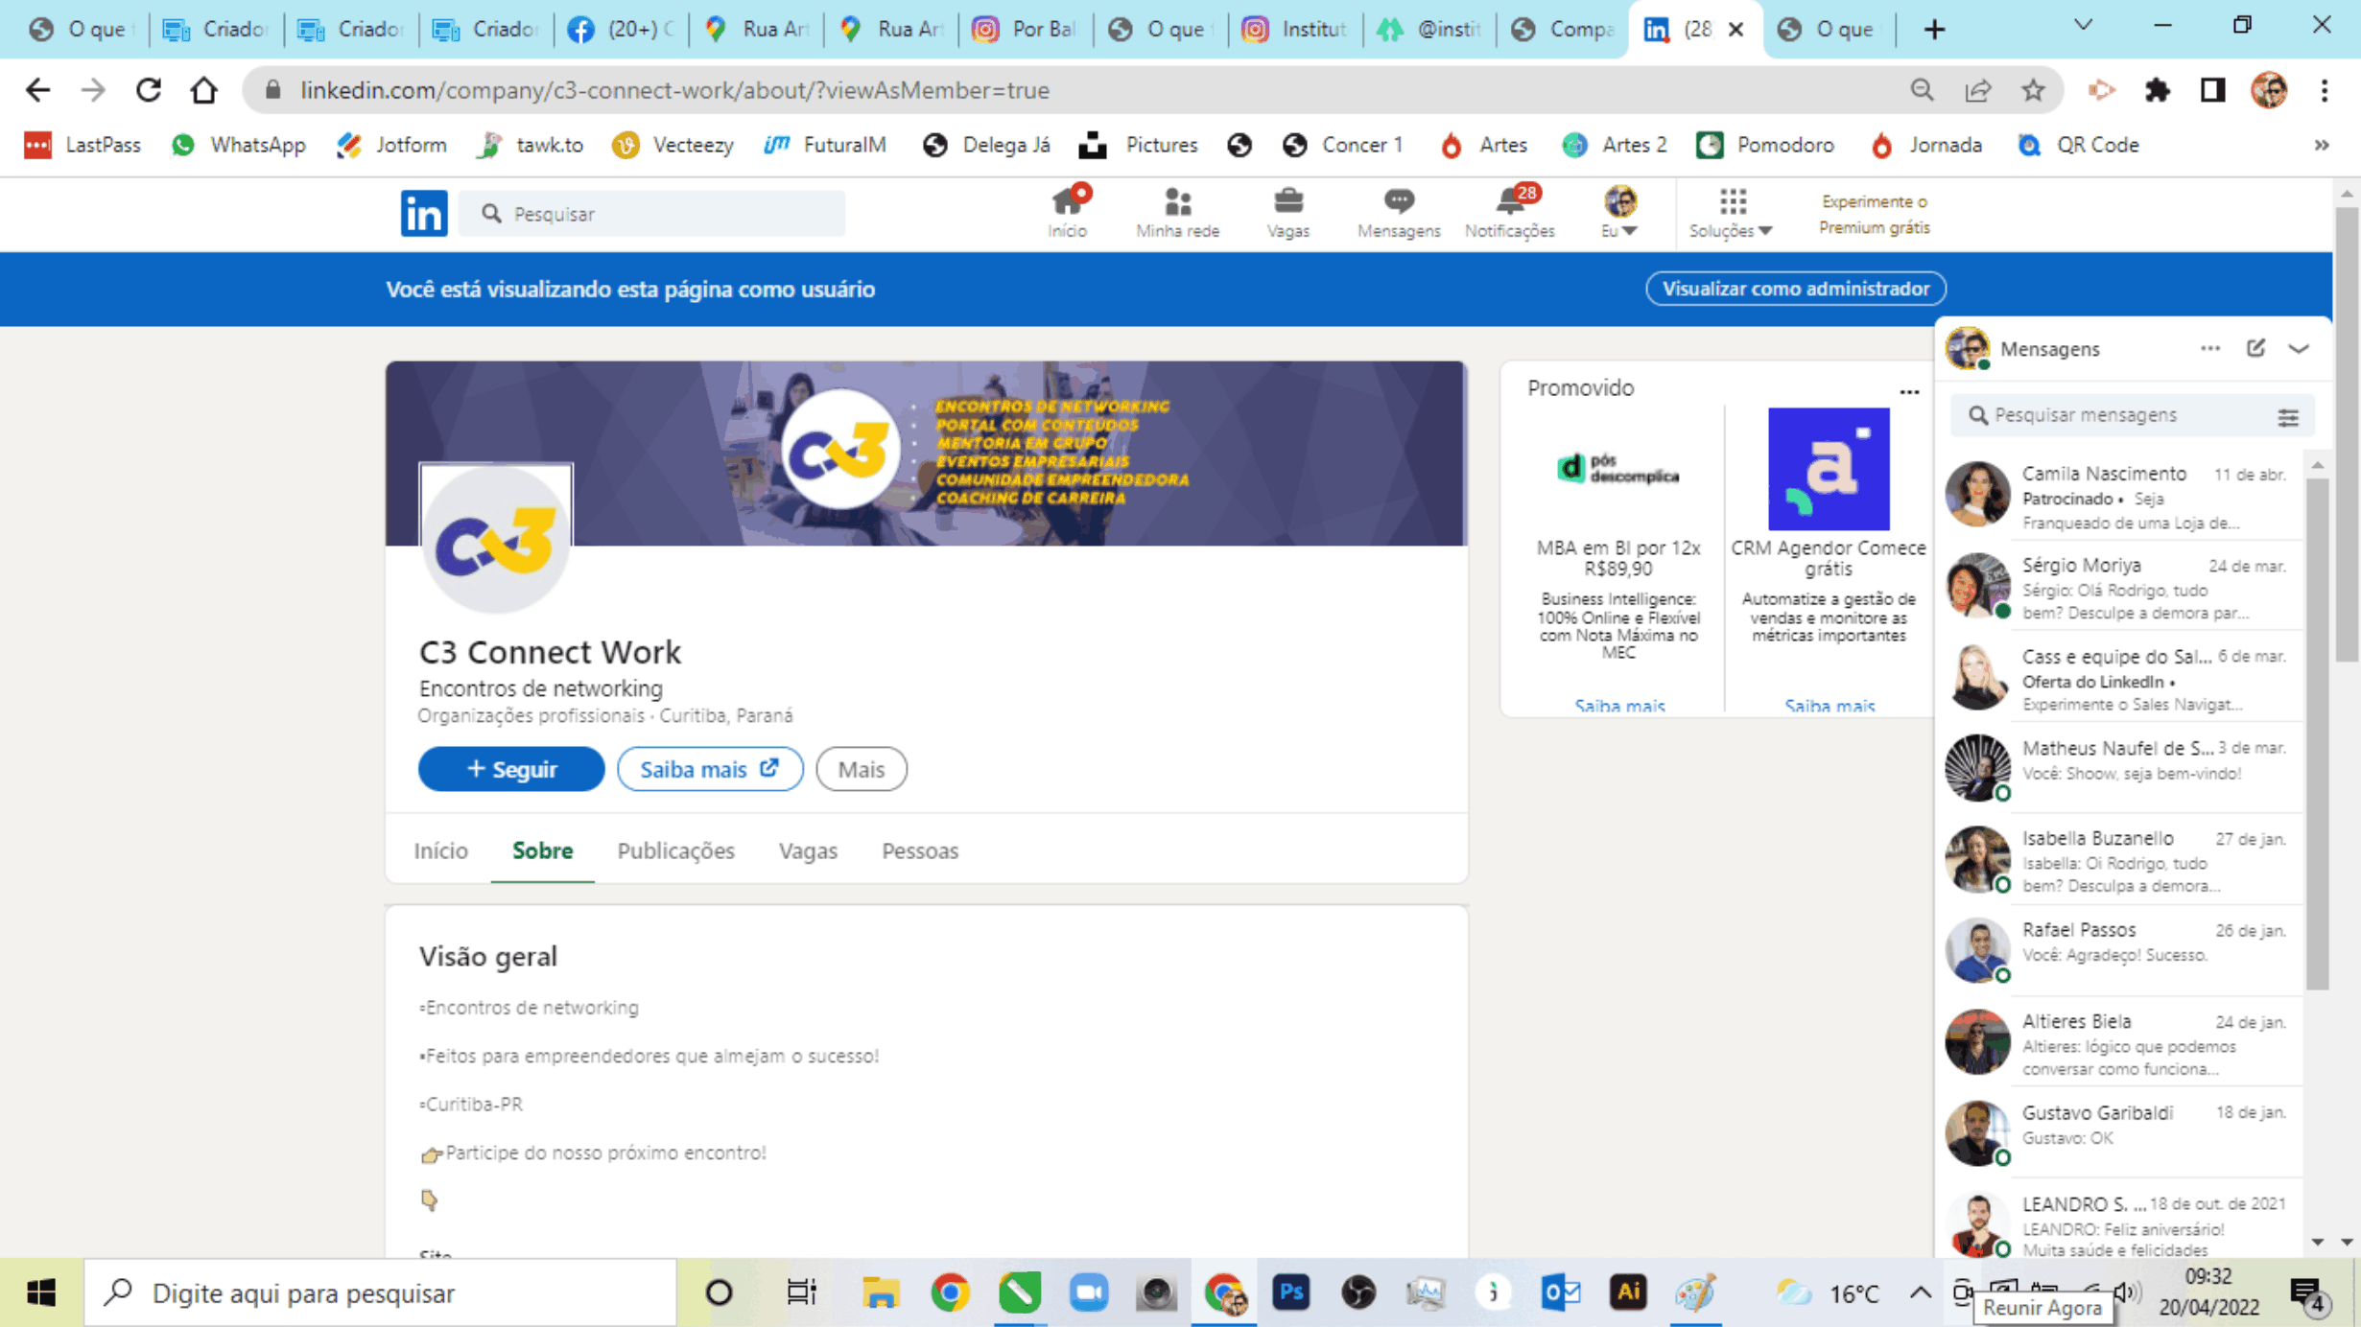
Task: Open the Mensagens icon in LinkedIn navbar
Action: coord(1398,203)
